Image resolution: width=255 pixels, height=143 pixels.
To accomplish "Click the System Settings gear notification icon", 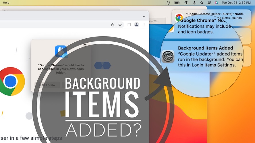I will [x=168, y=56].
